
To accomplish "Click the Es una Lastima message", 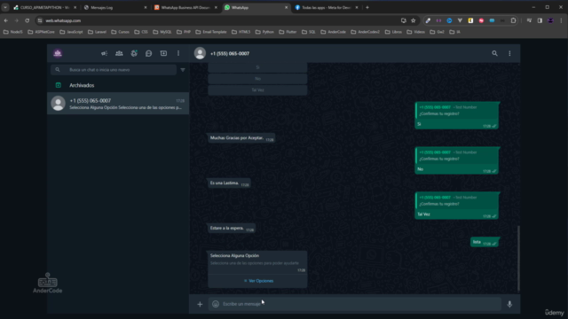I will 229,183.
